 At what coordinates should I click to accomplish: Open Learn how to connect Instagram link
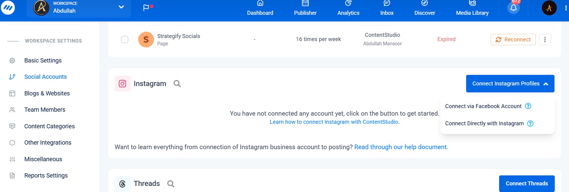[335, 122]
